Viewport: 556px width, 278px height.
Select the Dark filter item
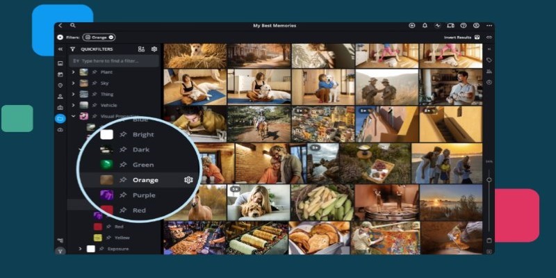pos(141,149)
